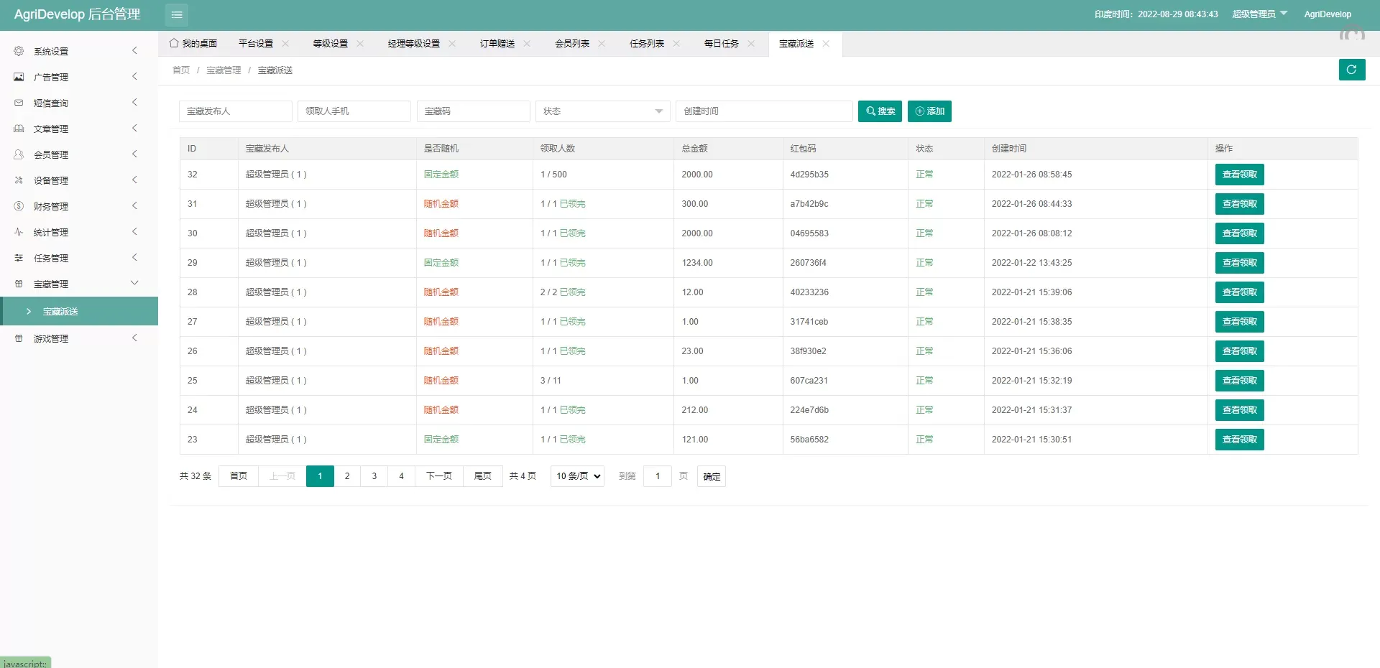Screen dimensions: 1380x668
Task: Select the 广告管理 sidebar icon
Action: coord(18,77)
